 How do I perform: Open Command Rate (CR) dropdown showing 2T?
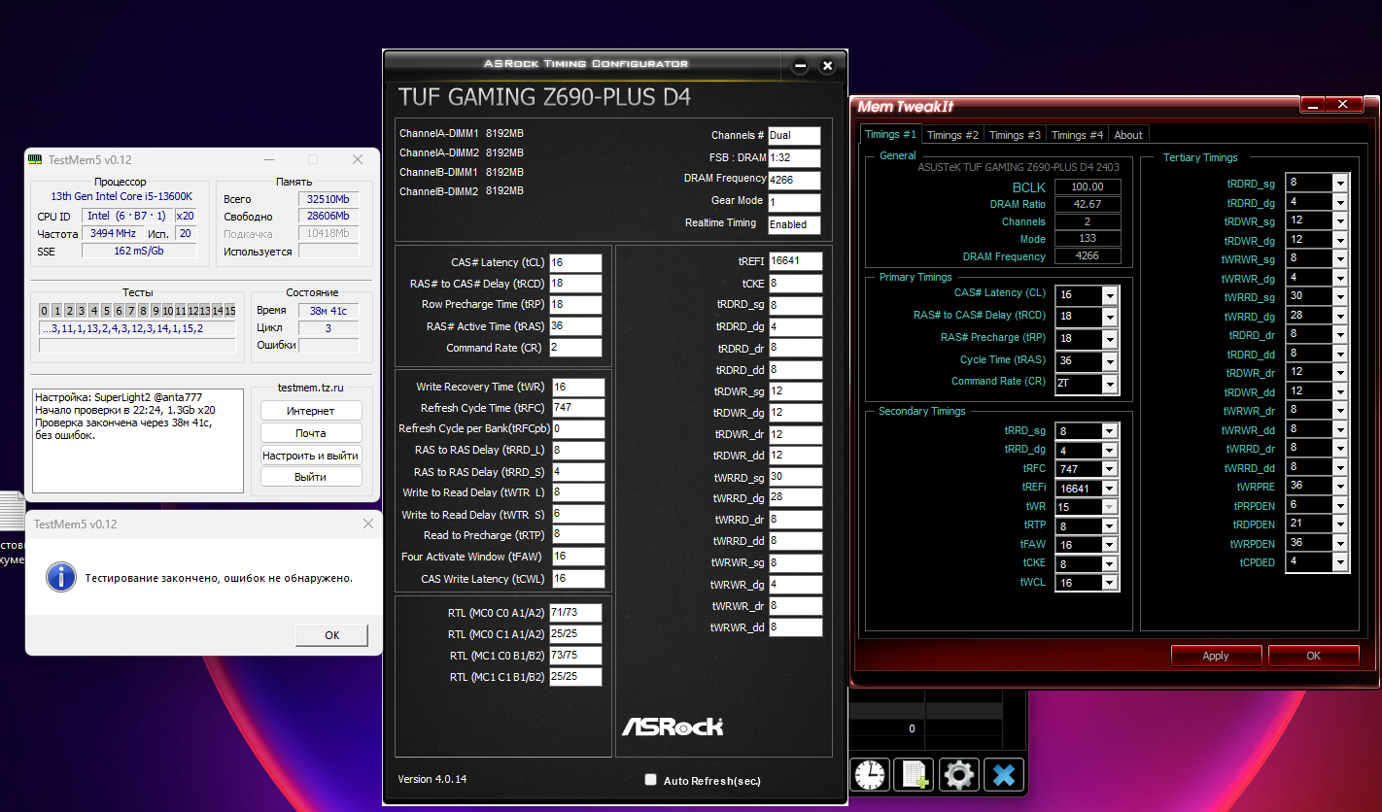[x=1110, y=384]
